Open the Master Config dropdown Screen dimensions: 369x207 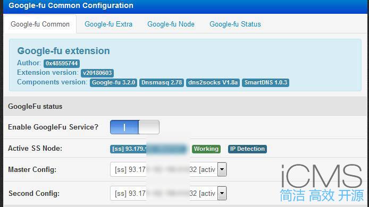tap(168, 169)
